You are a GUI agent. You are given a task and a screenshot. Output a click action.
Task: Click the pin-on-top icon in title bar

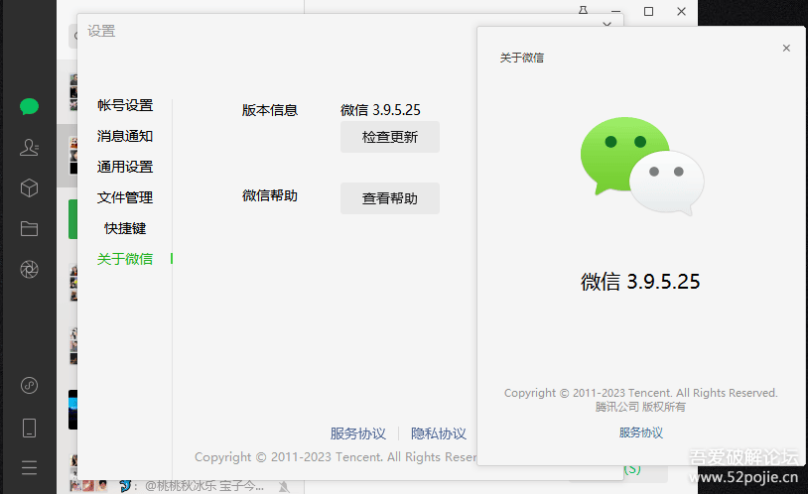pyautogui.click(x=585, y=10)
